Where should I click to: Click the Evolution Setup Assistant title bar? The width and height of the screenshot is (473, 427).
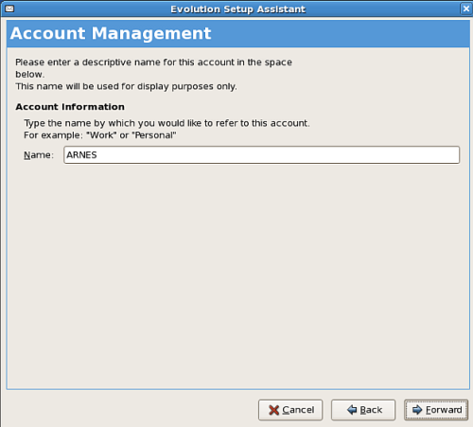click(x=237, y=9)
